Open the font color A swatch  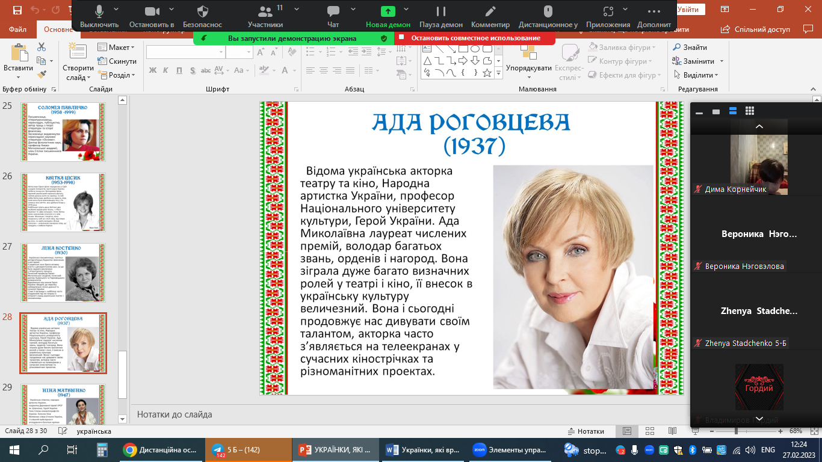coord(284,70)
